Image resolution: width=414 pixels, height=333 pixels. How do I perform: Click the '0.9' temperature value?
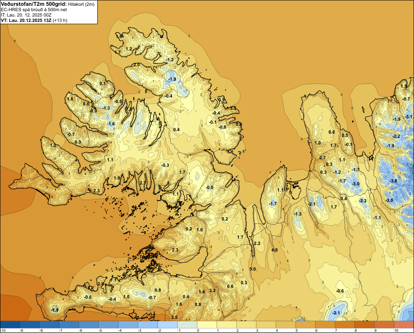[x=222, y=100]
